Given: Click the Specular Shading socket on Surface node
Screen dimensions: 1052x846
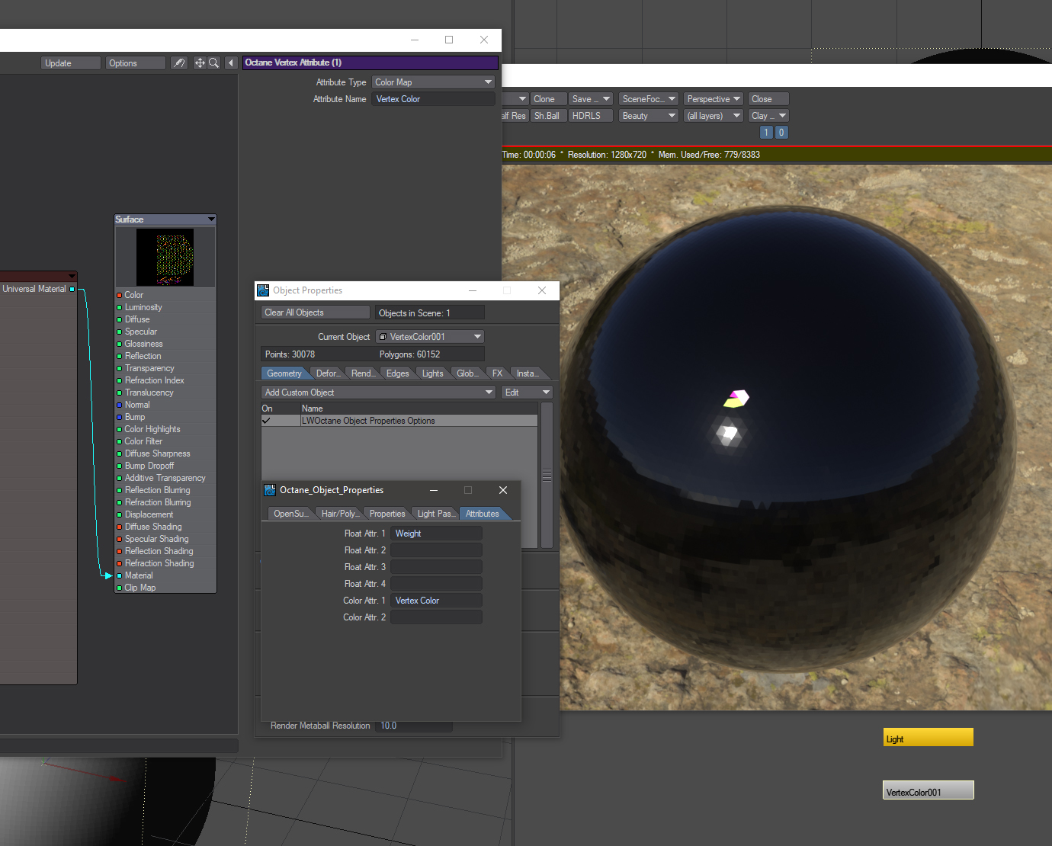Looking at the screenshot, I should click(x=120, y=539).
